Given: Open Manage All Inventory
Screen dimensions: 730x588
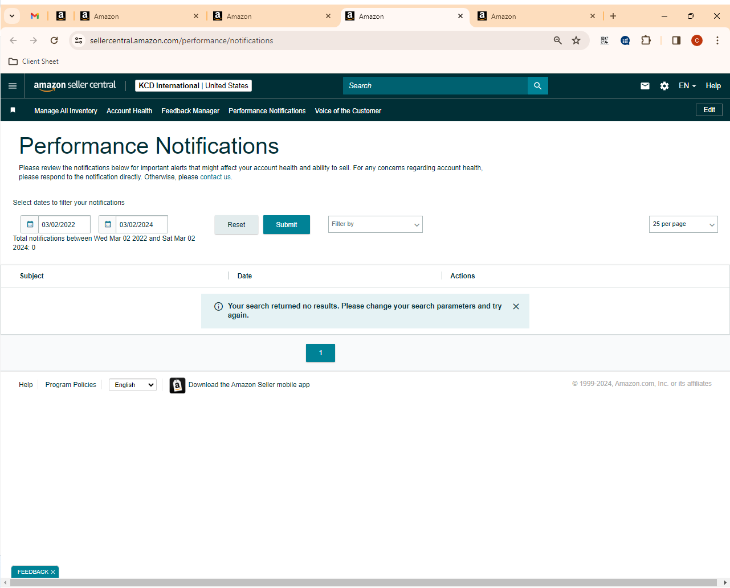Looking at the screenshot, I should 66,111.
